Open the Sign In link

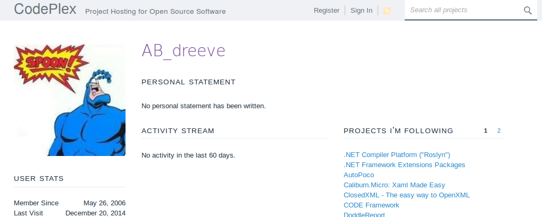click(x=361, y=11)
